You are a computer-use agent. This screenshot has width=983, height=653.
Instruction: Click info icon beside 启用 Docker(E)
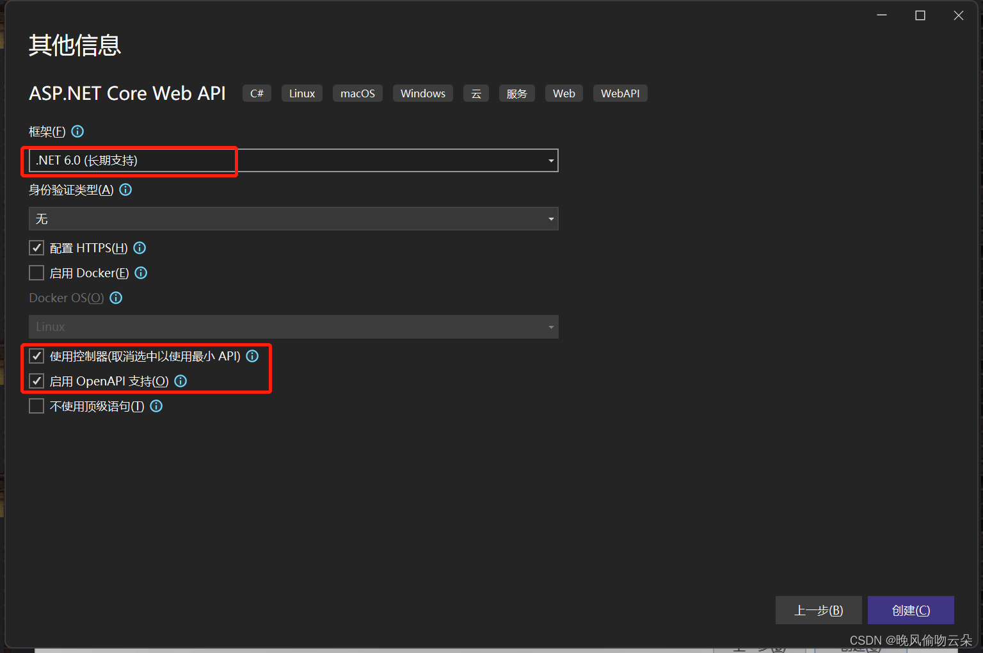click(x=141, y=273)
